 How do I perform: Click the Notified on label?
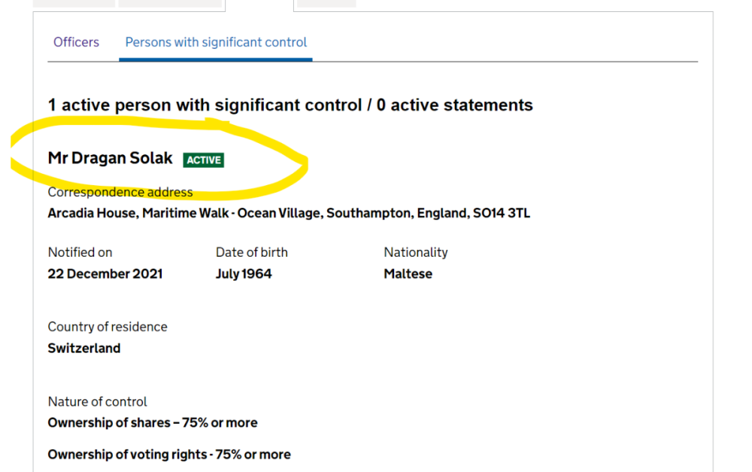coord(80,252)
